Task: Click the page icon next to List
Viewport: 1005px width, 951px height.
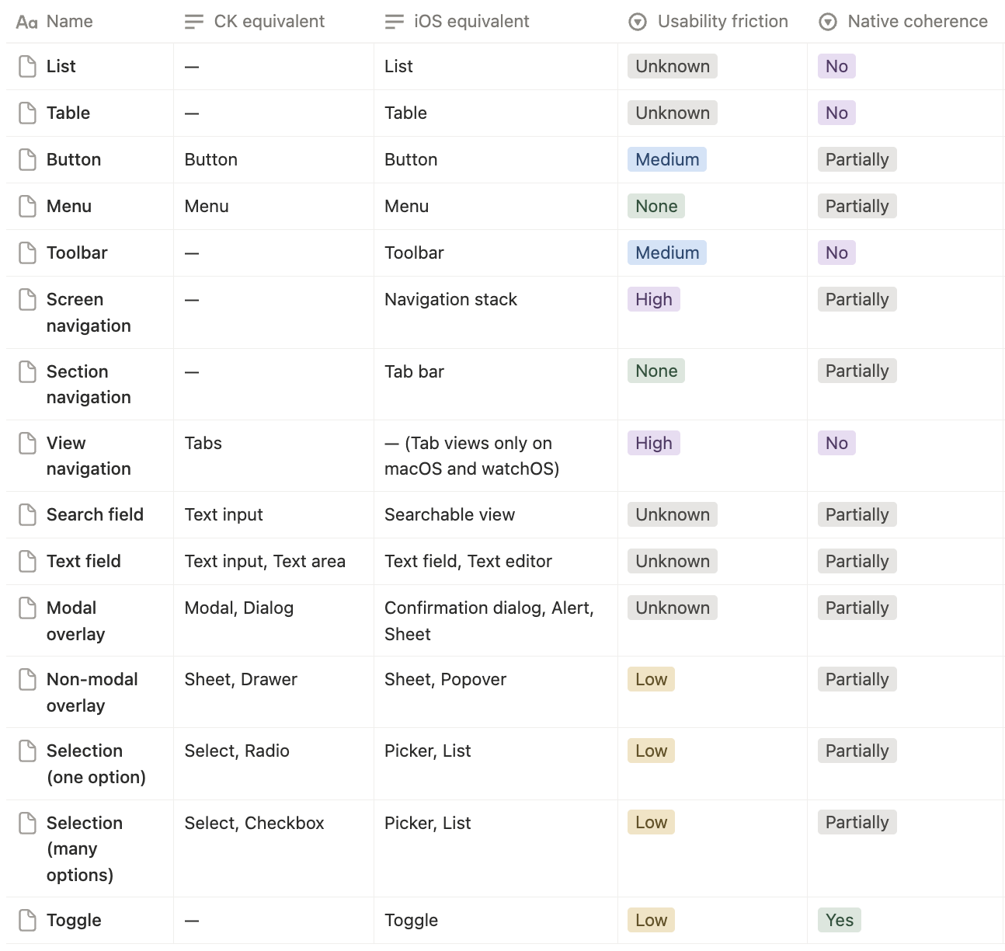Action: [x=27, y=66]
